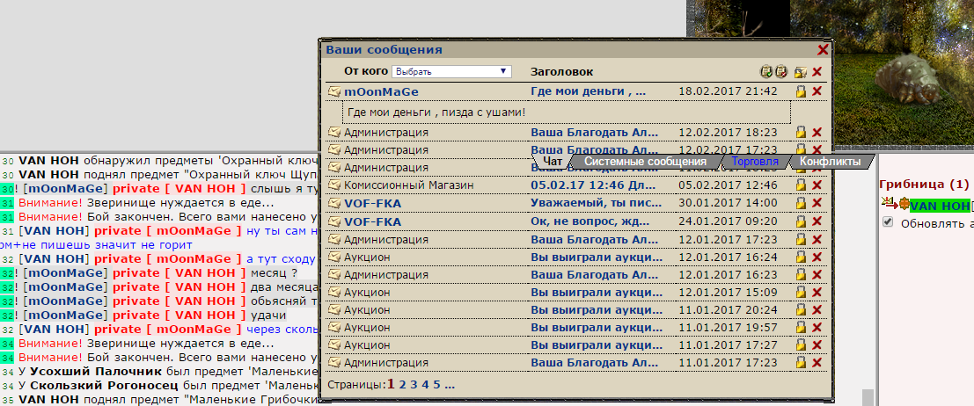
Task: Go to page 2 of messages
Action: [399, 384]
